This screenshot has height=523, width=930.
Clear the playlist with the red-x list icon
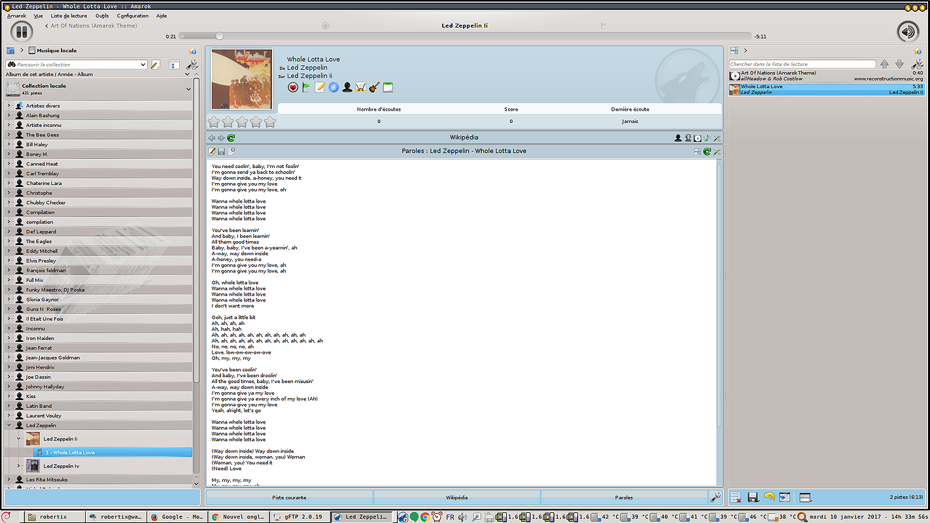735,498
